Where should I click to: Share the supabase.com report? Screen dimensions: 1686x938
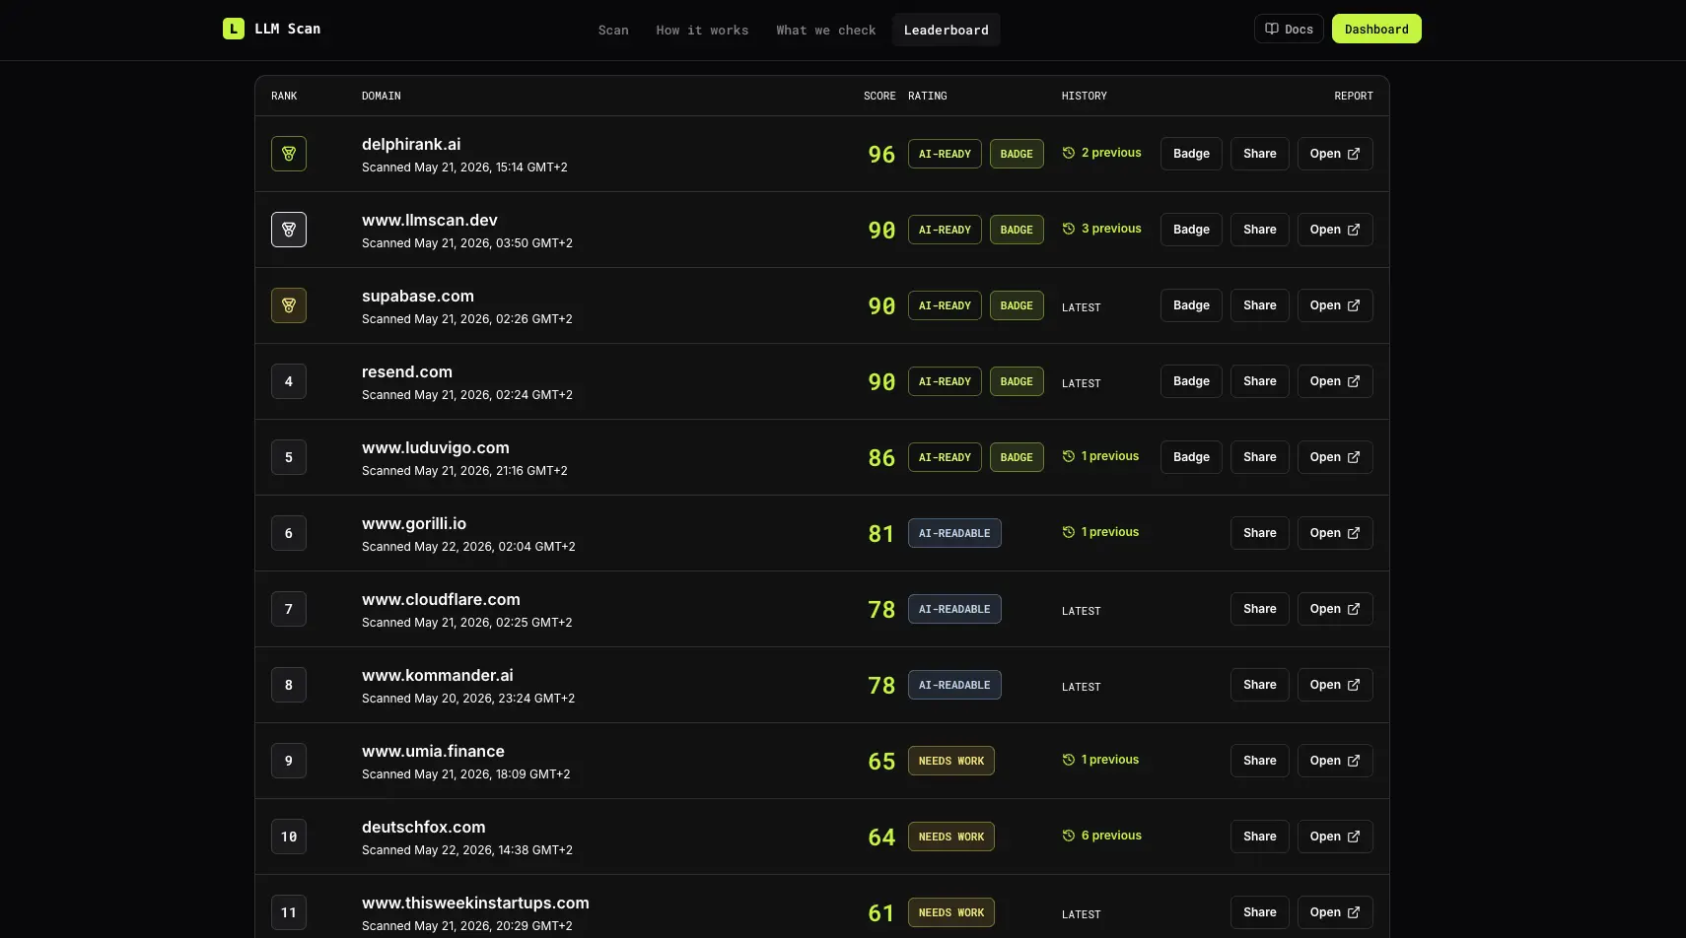tap(1260, 305)
